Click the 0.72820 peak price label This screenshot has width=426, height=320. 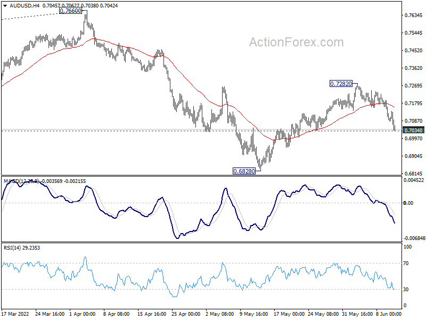pos(341,84)
